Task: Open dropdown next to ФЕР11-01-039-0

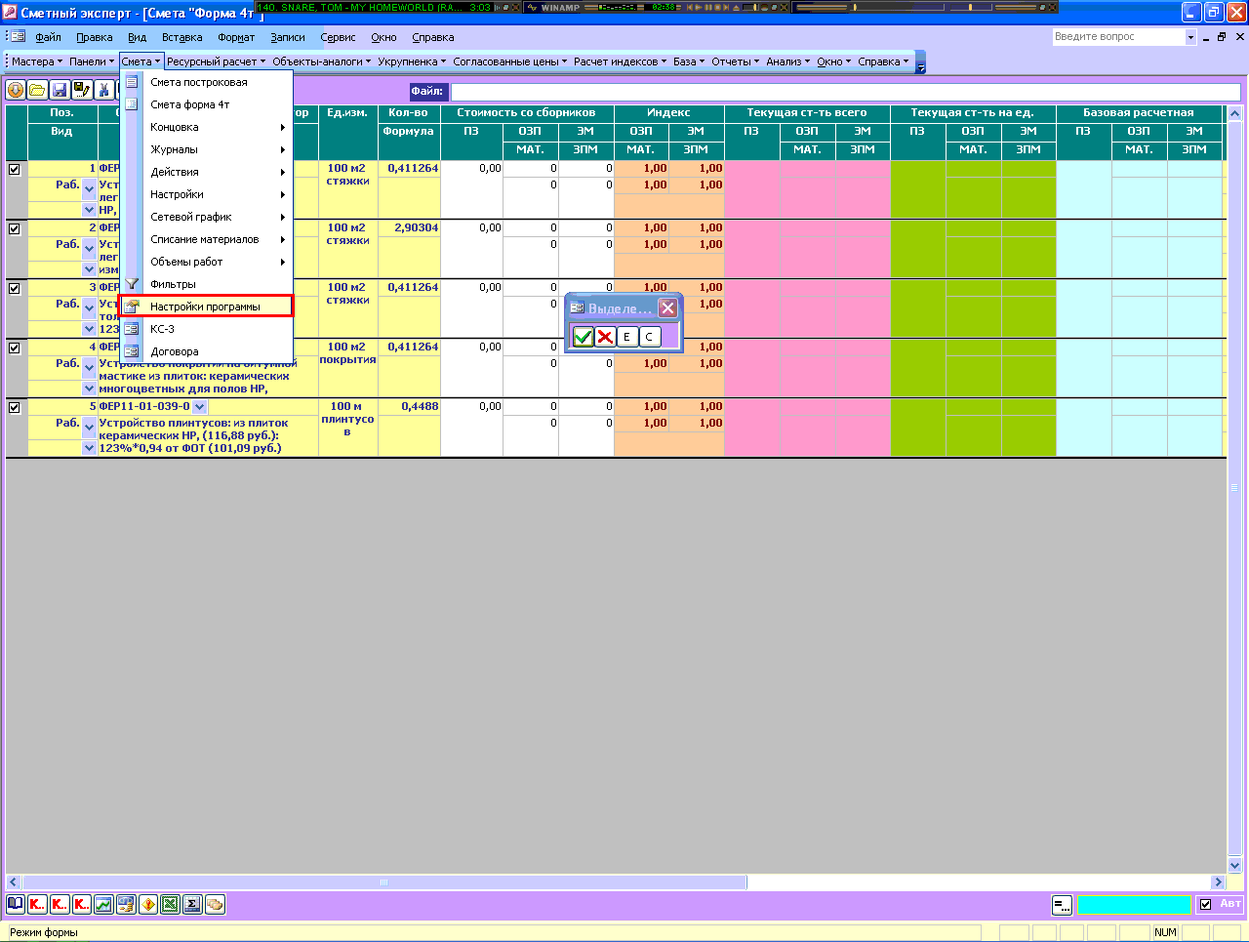Action: tap(200, 407)
